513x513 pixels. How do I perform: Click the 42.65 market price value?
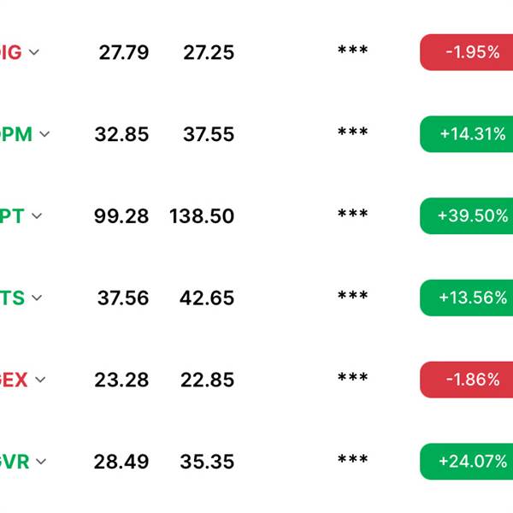207,298
